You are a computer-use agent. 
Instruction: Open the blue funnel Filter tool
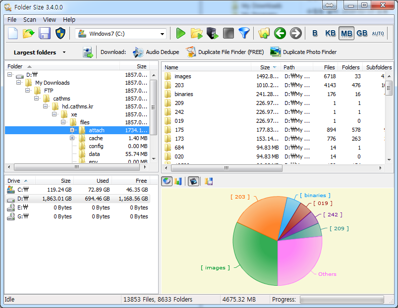(x=244, y=34)
